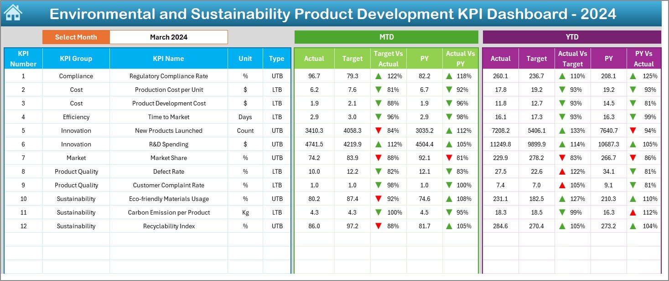Click the dashboard title banner
The image size is (669, 281).
(333, 14)
